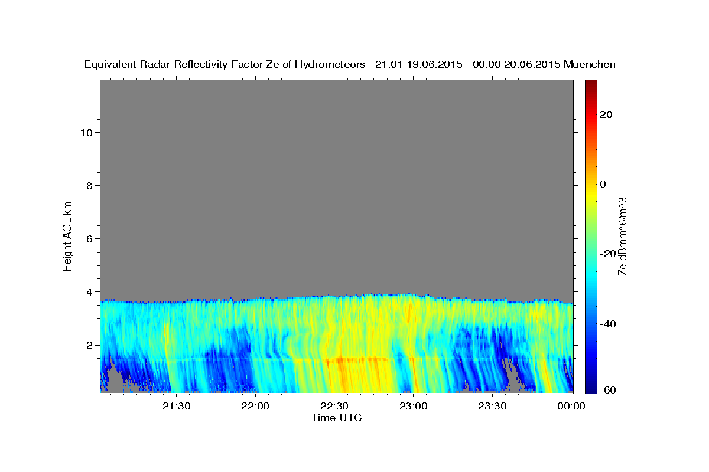Click the colorbar value '20'
Viewport: 709px width, 472px height.
point(606,114)
